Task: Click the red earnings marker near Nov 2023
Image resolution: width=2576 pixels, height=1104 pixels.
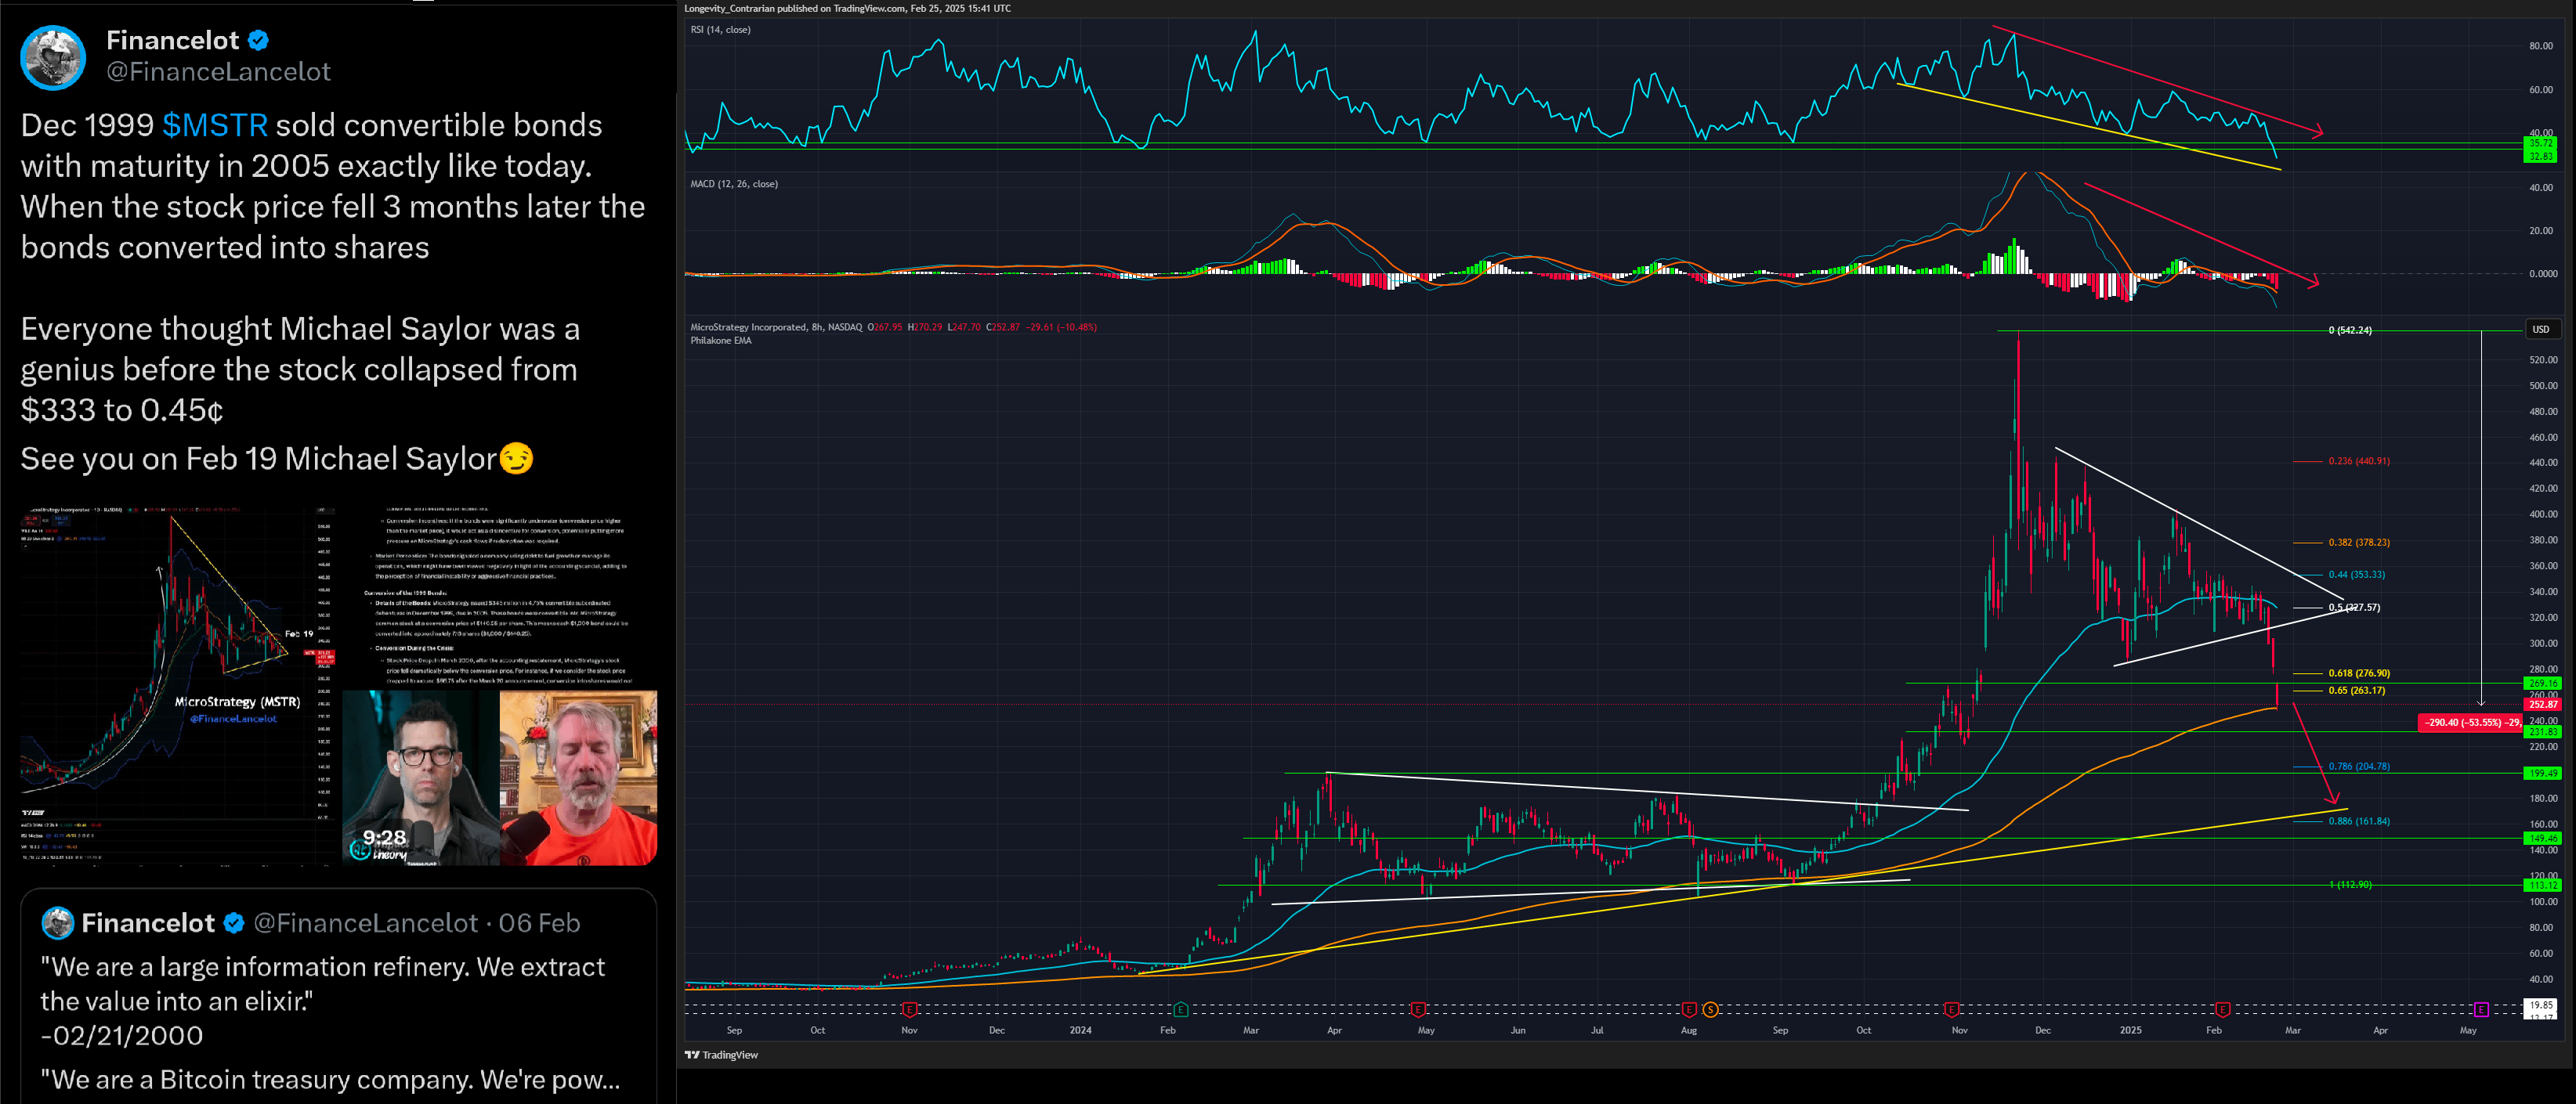Action: click(x=909, y=1009)
